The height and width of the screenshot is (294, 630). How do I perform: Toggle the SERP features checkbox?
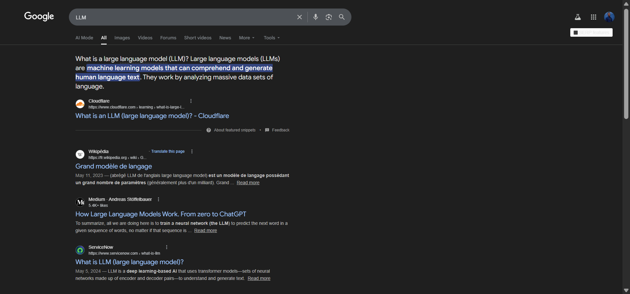576,32
